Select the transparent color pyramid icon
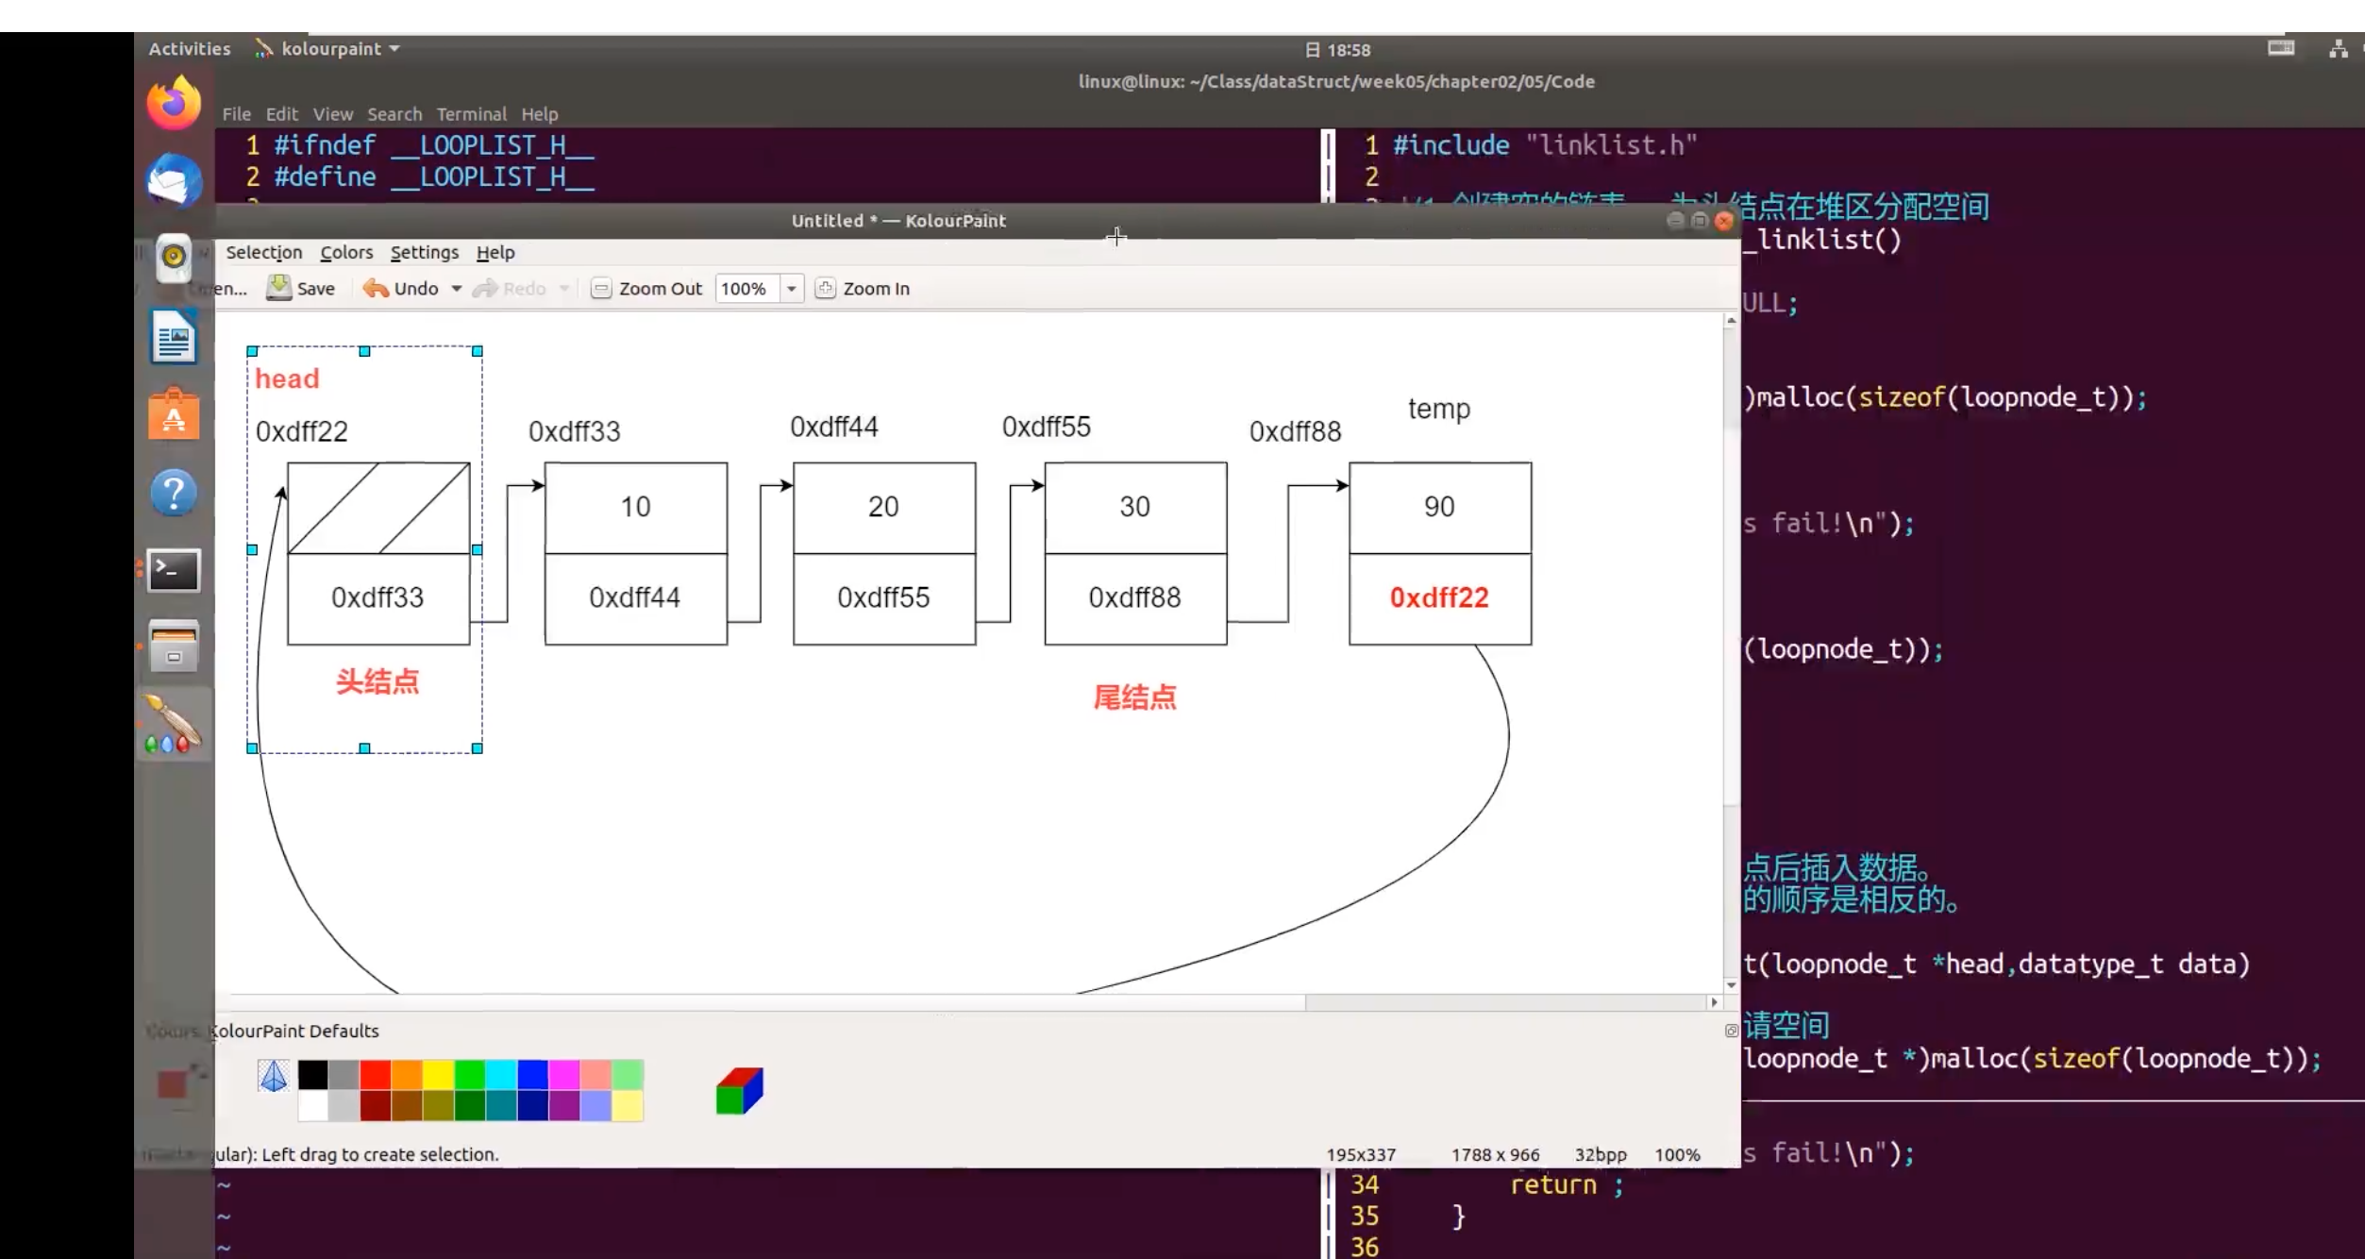The width and height of the screenshot is (2365, 1259). point(274,1076)
